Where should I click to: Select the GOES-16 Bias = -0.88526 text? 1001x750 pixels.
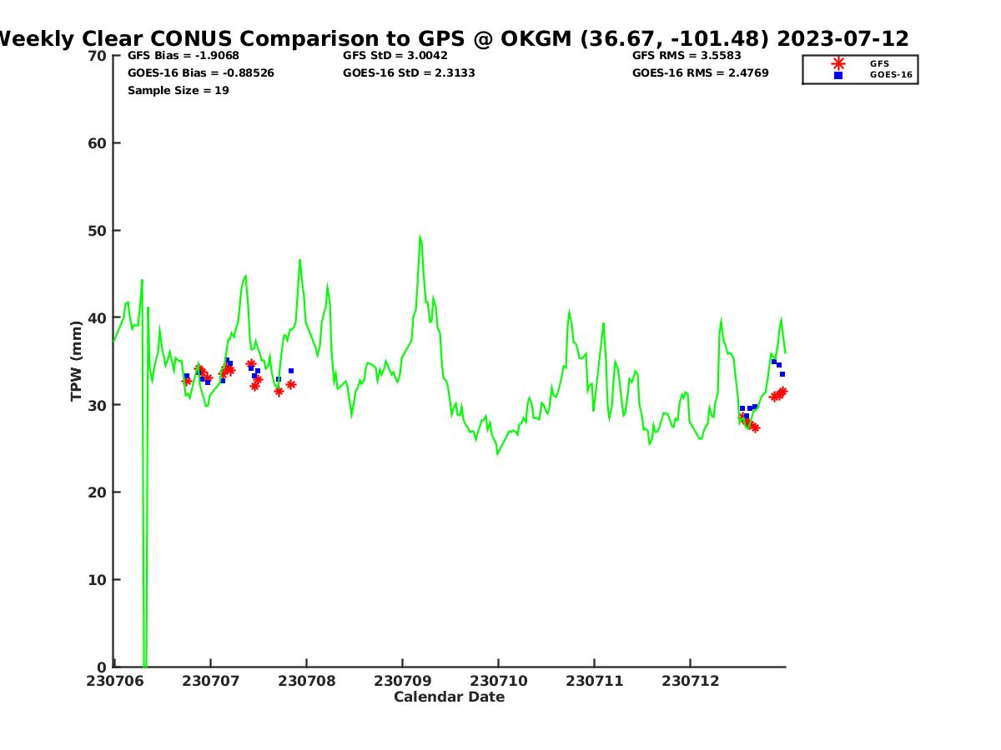coord(201,73)
